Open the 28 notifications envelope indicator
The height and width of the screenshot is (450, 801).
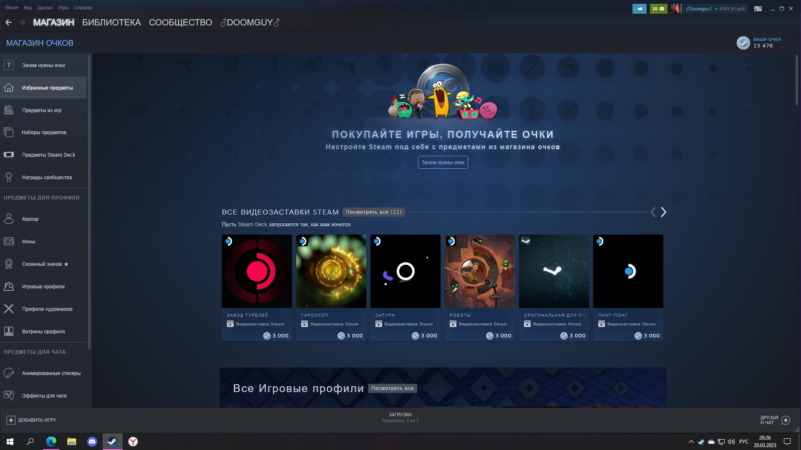click(658, 8)
